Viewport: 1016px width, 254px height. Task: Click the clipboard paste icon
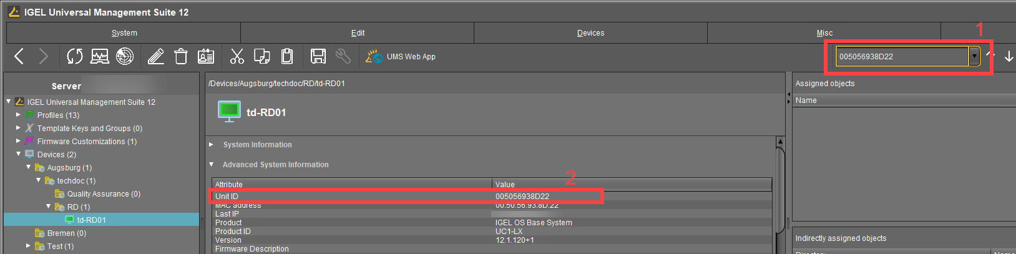(x=287, y=57)
